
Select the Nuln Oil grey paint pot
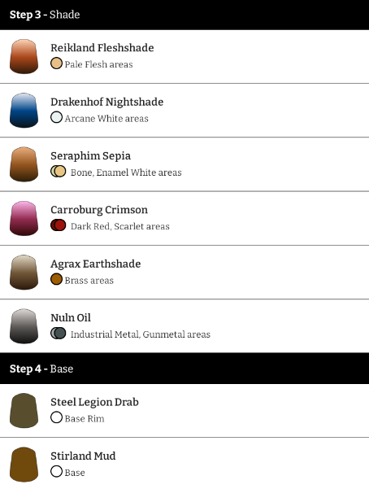24,326
